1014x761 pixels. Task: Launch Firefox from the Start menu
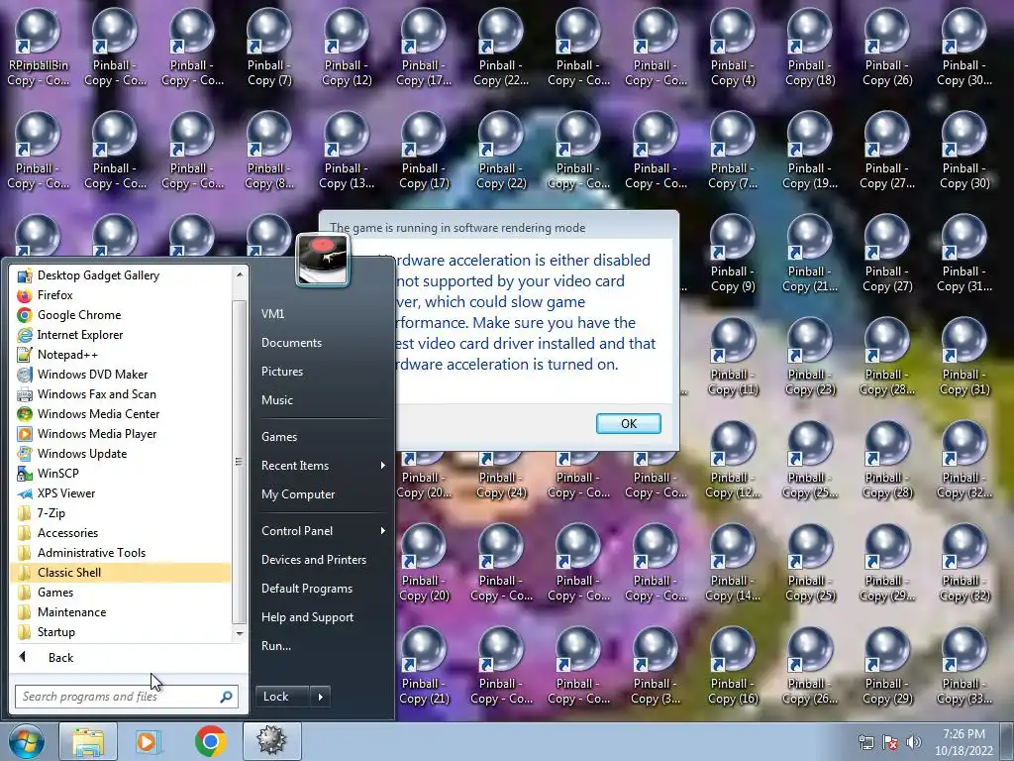[121, 295]
